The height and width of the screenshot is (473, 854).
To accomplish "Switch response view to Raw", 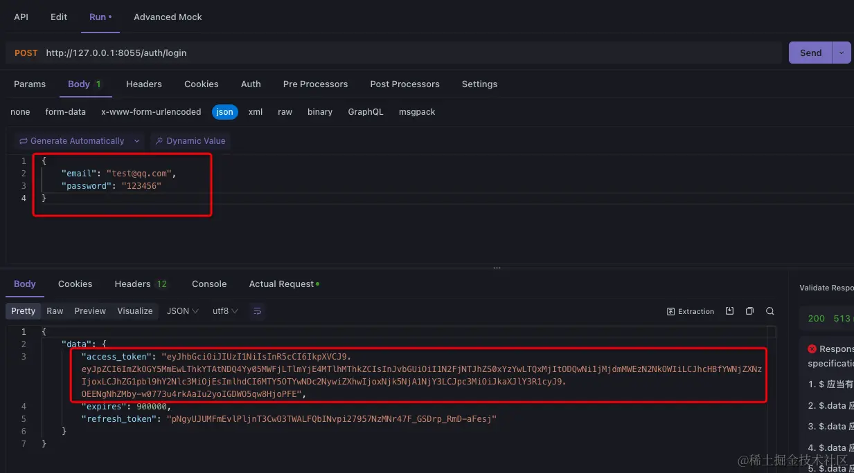I will pyautogui.click(x=55, y=310).
